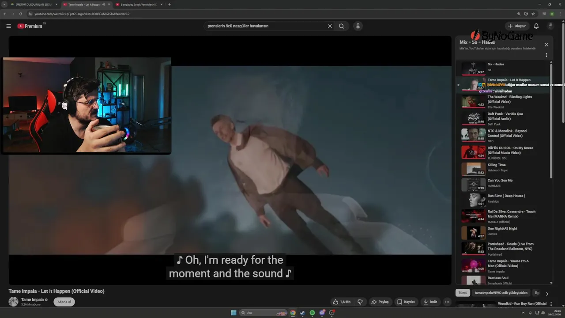Reload the current page

[x=20, y=14]
